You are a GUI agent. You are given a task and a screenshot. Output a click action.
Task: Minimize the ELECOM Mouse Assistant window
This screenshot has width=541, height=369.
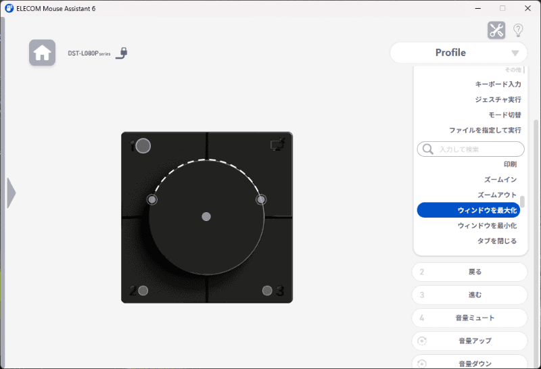click(x=478, y=8)
